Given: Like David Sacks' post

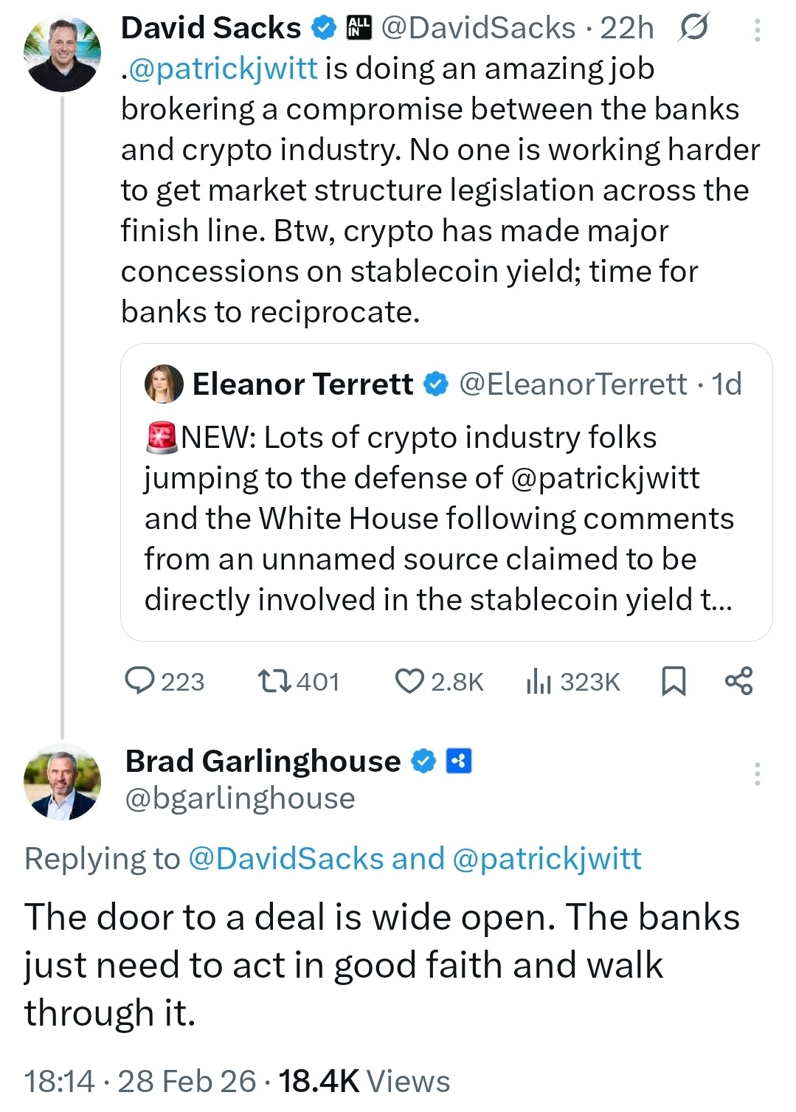Looking at the screenshot, I should pos(409,681).
